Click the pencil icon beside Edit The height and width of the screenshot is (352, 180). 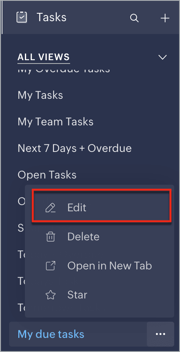click(51, 208)
